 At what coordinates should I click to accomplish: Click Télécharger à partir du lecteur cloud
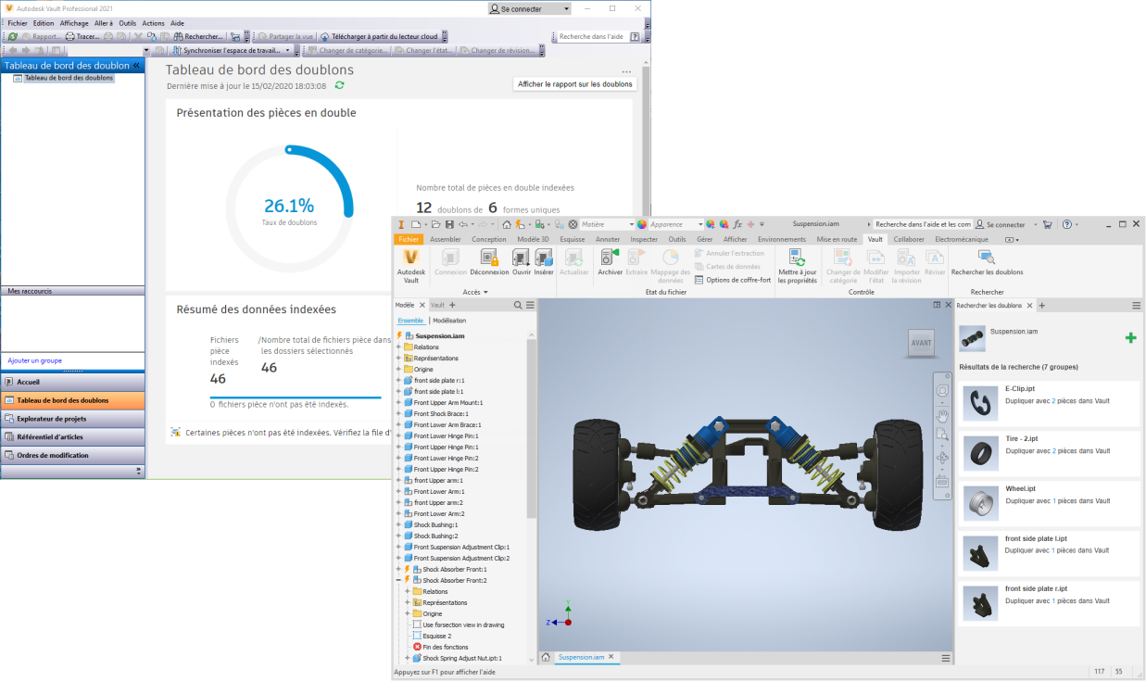[378, 37]
